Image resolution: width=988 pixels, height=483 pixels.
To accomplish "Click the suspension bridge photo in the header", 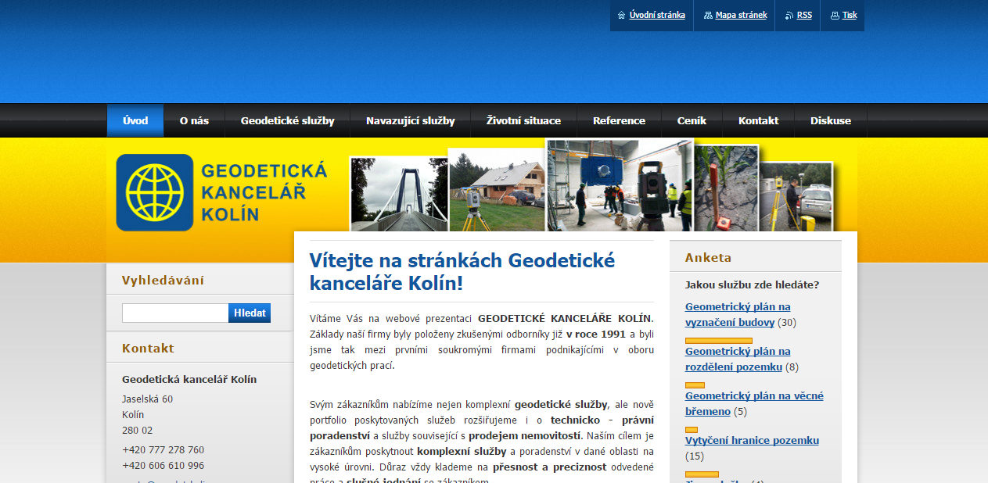I will point(399,194).
